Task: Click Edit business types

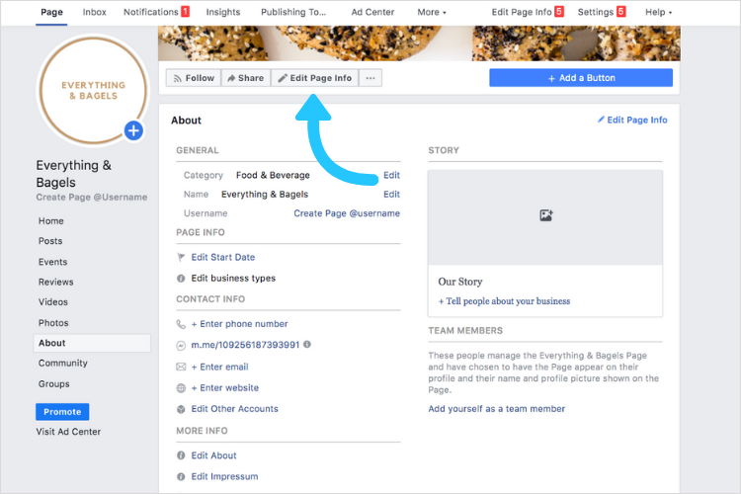Action: click(233, 279)
